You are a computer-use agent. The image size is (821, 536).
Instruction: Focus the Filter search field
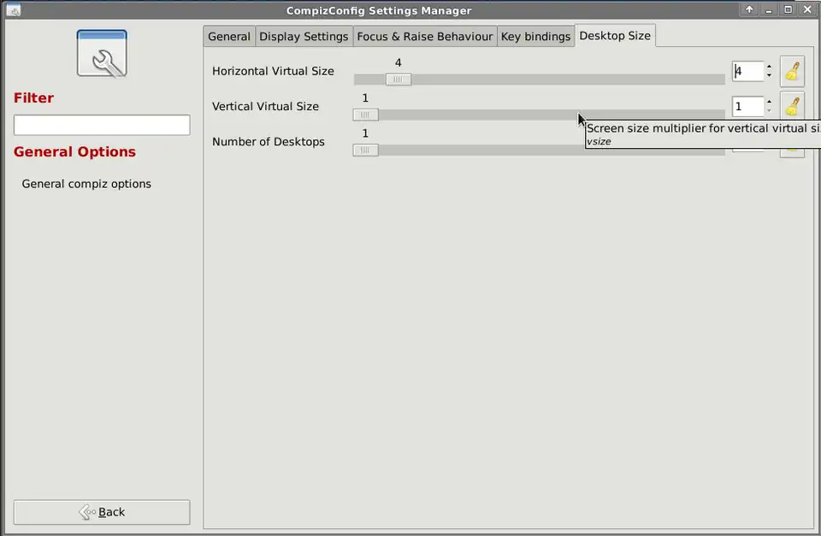102,125
